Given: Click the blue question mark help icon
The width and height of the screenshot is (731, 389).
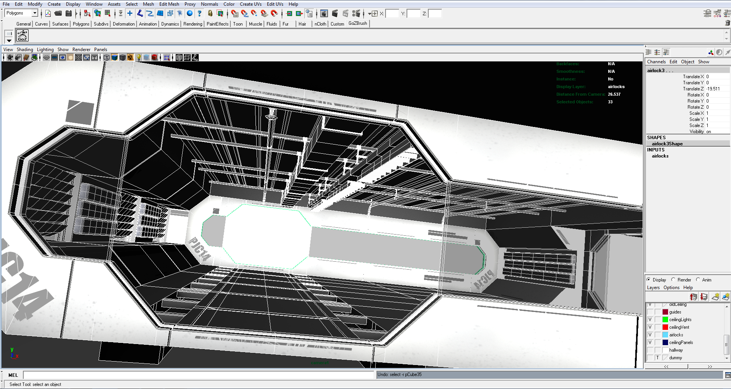Looking at the screenshot, I should click(x=199, y=14).
